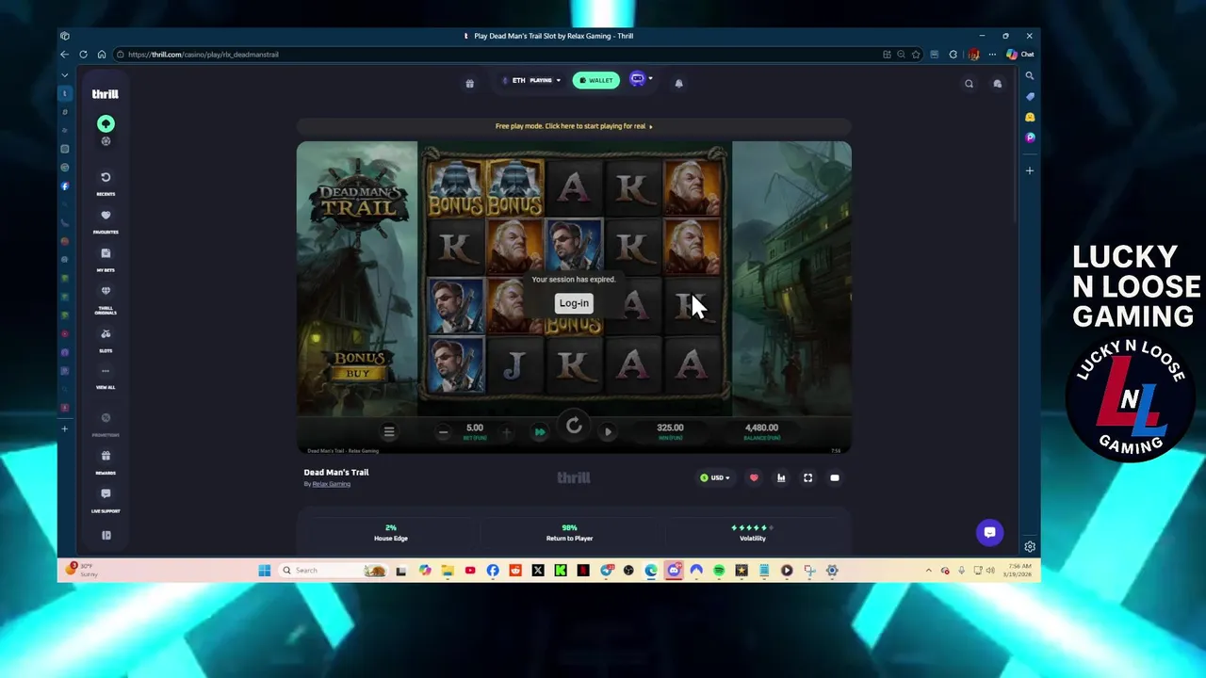Click the 5.00 bet amount
This screenshot has width=1206, height=678.
pyautogui.click(x=475, y=428)
